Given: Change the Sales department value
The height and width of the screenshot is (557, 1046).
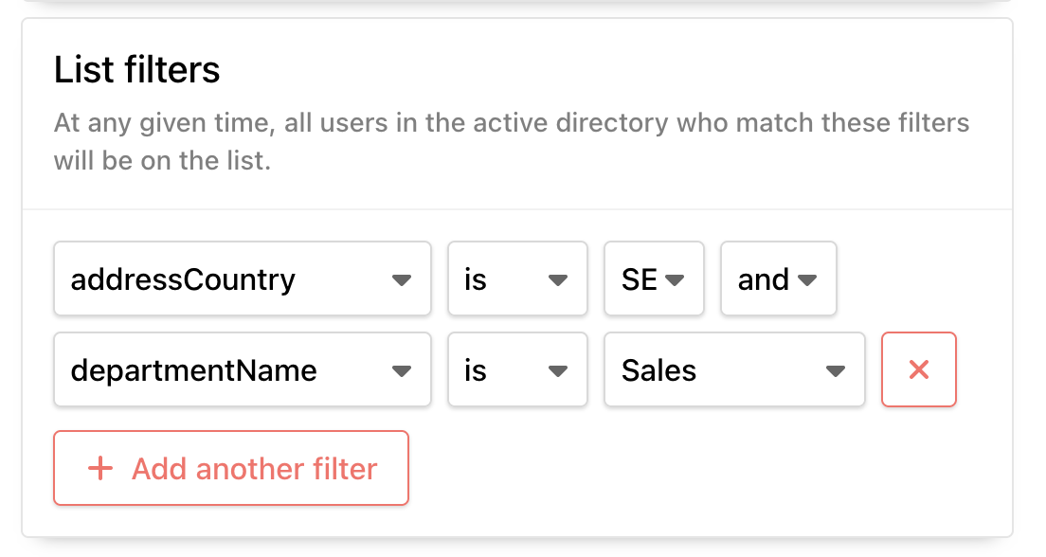Looking at the screenshot, I should coord(734,369).
